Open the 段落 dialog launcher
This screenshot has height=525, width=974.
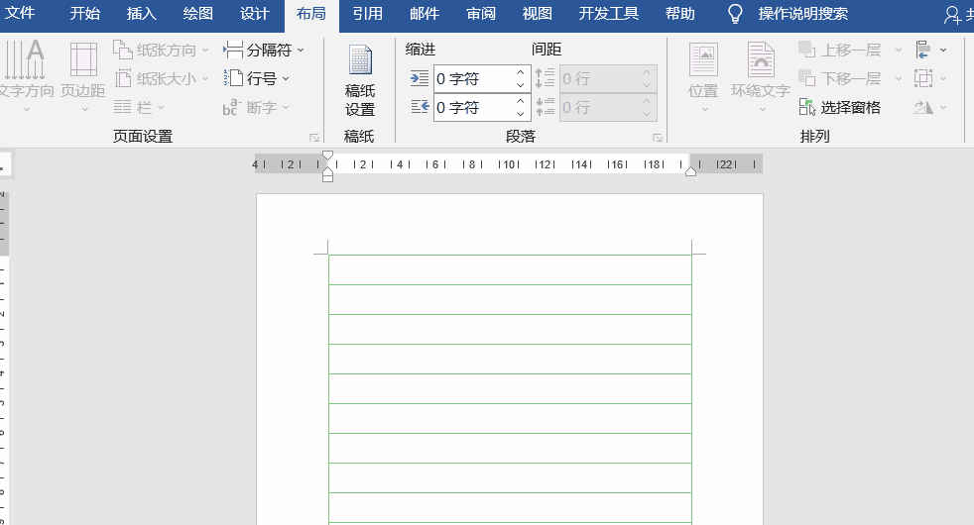tap(658, 138)
